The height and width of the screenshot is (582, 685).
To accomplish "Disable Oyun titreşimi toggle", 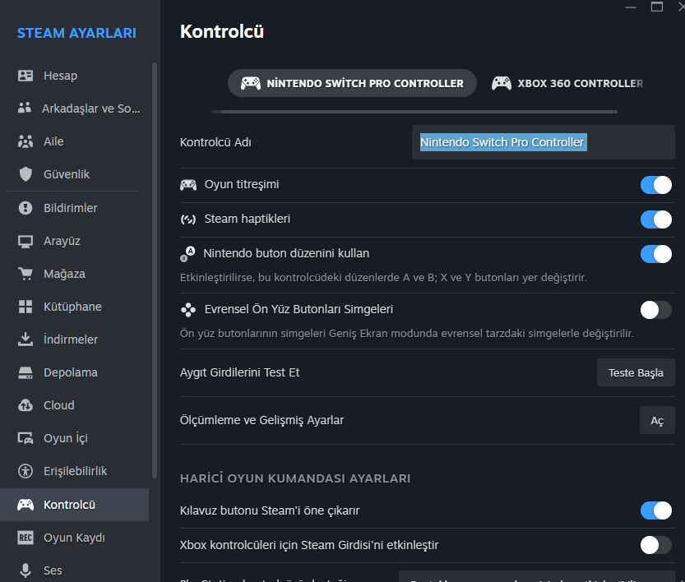I will (x=656, y=185).
